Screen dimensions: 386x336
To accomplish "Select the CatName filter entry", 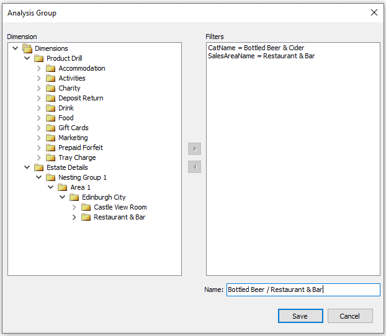I will (x=256, y=48).
